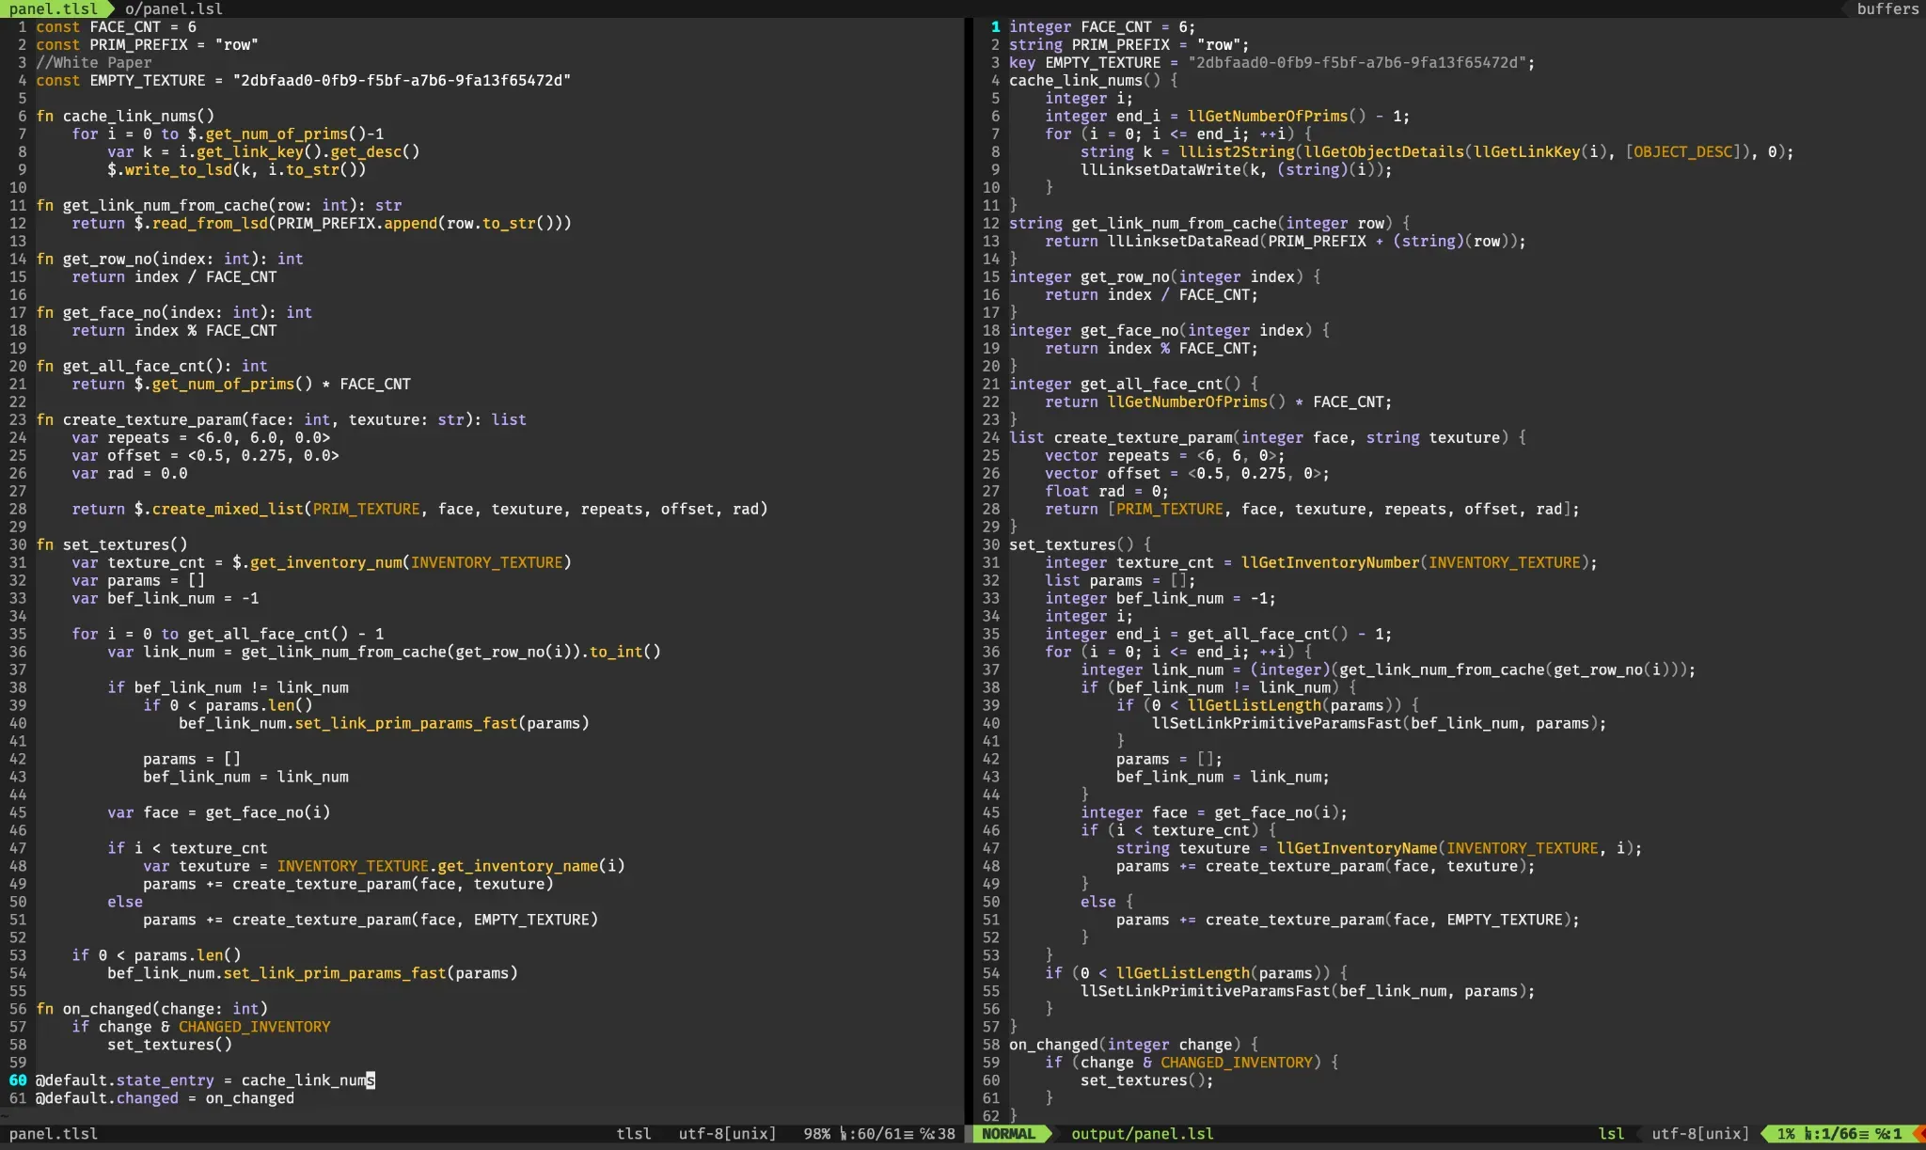
Task: Click 'list create_texture_param' in the right pane
Action: click(1121, 437)
